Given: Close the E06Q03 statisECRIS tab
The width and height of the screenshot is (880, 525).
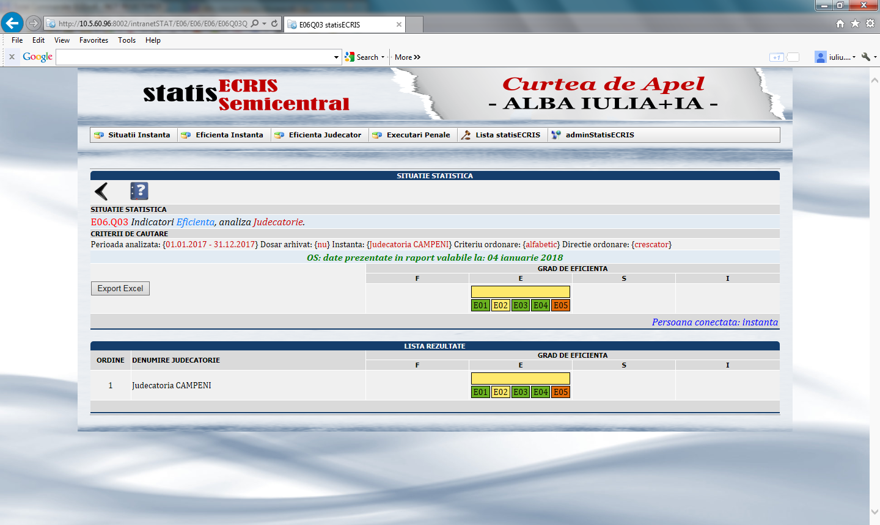Looking at the screenshot, I should 399,24.
